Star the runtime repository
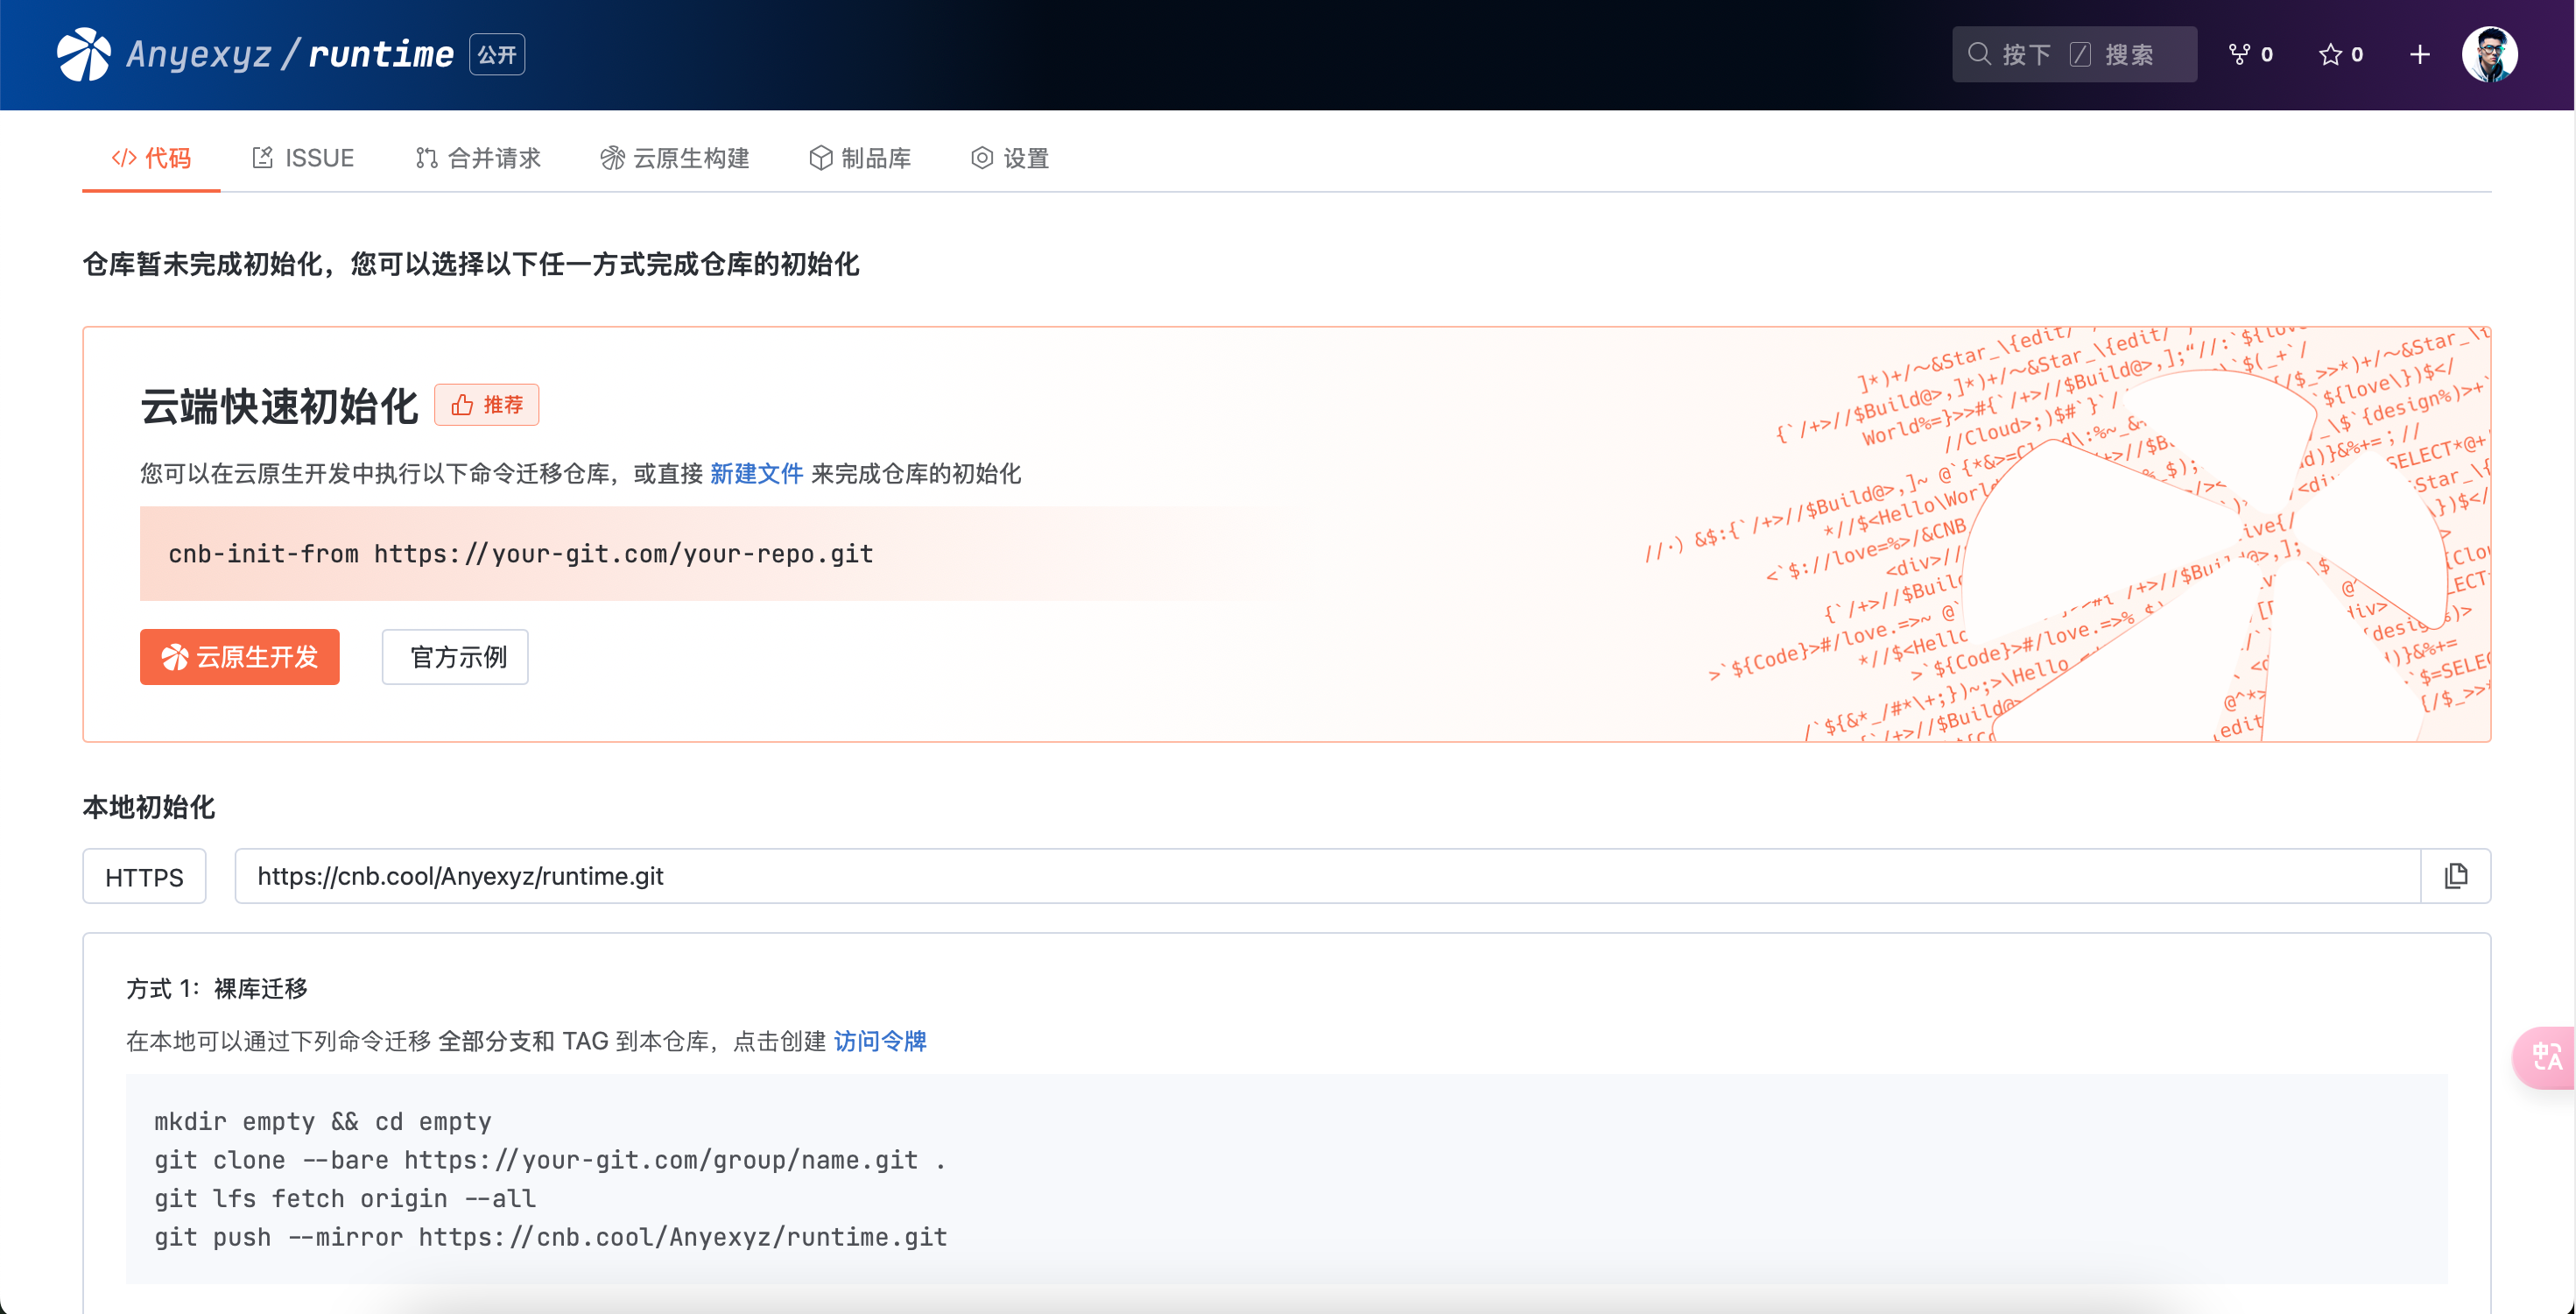This screenshot has height=1314, width=2576. (2340, 53)
